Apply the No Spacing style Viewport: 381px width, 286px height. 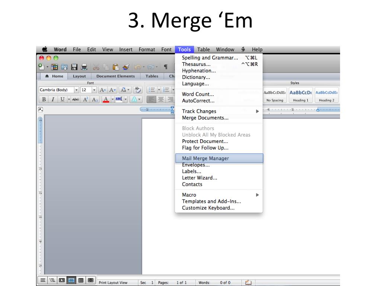point(275,95)
